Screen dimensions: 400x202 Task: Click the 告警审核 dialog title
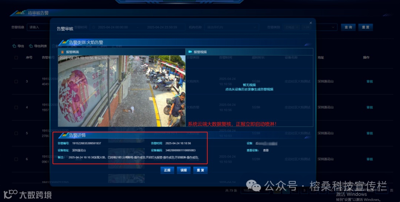tap(65, 29)
